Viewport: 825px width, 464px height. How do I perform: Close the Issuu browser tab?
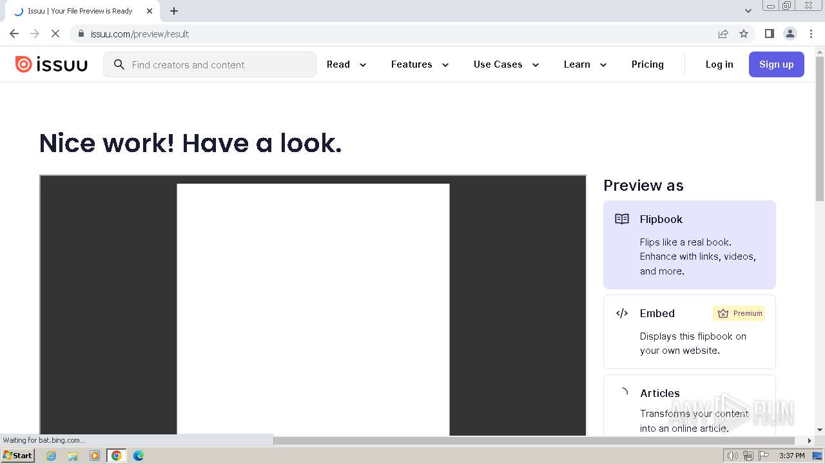tap(150, 11)
